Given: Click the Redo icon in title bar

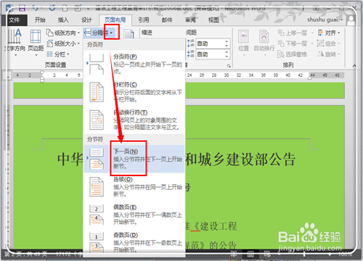Looking at the screenshot, I should [52, 9].
